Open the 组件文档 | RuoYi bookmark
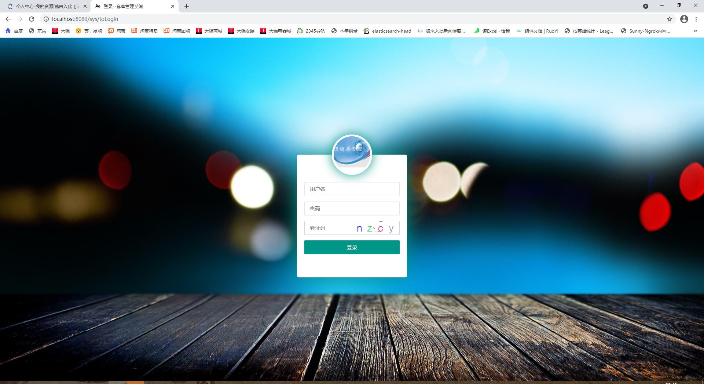This screenshot has height=384, width=704. (x=537, y=31)
